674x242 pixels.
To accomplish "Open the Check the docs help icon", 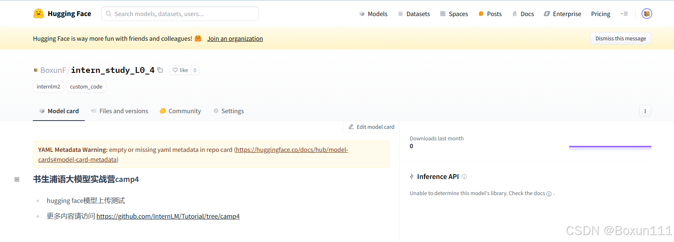I will (549, 194).
